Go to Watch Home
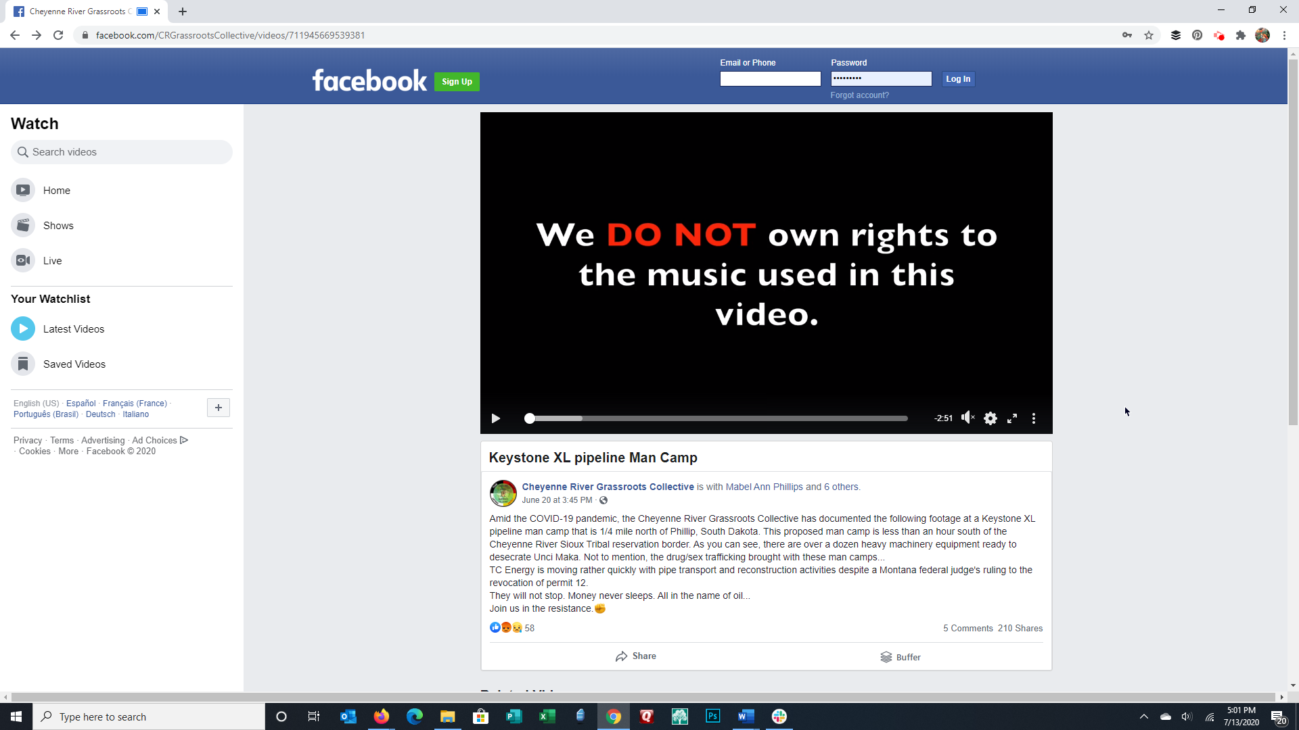The image size is (1299, 730). pos(56,191)
